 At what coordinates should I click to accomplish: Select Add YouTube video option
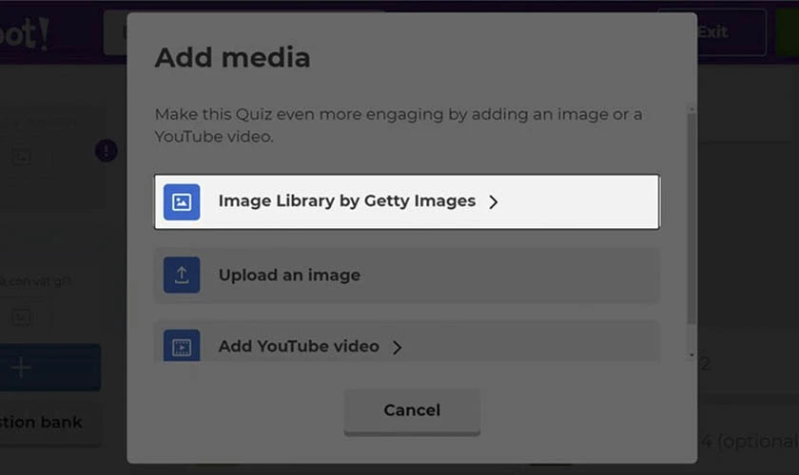[407, 342]
